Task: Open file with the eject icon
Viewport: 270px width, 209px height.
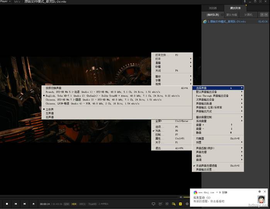Action: coord(34,204)
